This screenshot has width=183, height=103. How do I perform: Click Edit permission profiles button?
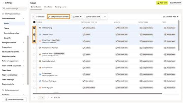[x=58, y=17]
